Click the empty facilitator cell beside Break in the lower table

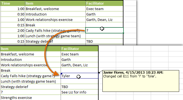click(79, 71)
